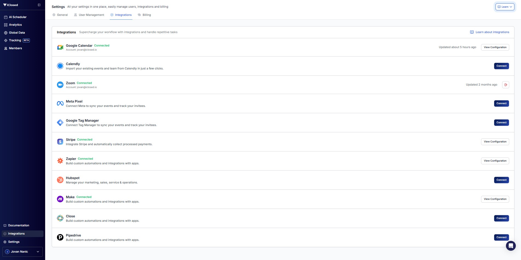Collapse the sidebar panel icon
This screenshot has width=521, height=260.
(39, 5)
